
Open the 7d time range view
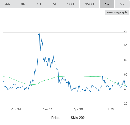click(x=54, y=4)
